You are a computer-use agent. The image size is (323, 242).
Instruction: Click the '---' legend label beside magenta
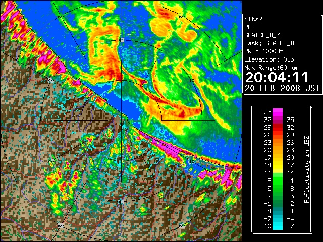289,112
